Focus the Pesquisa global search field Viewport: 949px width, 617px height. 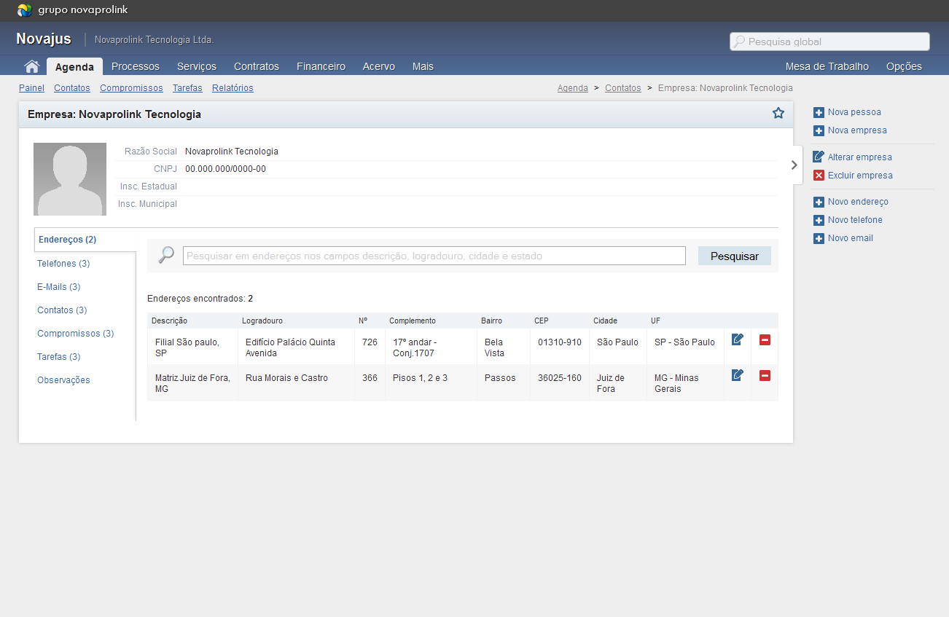pyautogui.click(x=829, y=42)
